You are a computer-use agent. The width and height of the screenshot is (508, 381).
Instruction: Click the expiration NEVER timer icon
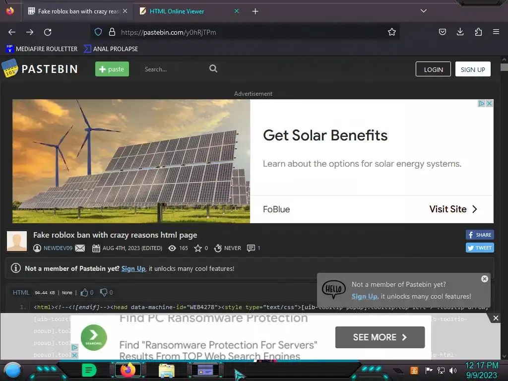(x=218, y=248)
